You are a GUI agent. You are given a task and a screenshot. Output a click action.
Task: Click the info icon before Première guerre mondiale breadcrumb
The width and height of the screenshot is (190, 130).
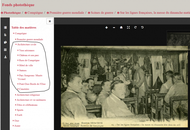(x=48, y=13)
